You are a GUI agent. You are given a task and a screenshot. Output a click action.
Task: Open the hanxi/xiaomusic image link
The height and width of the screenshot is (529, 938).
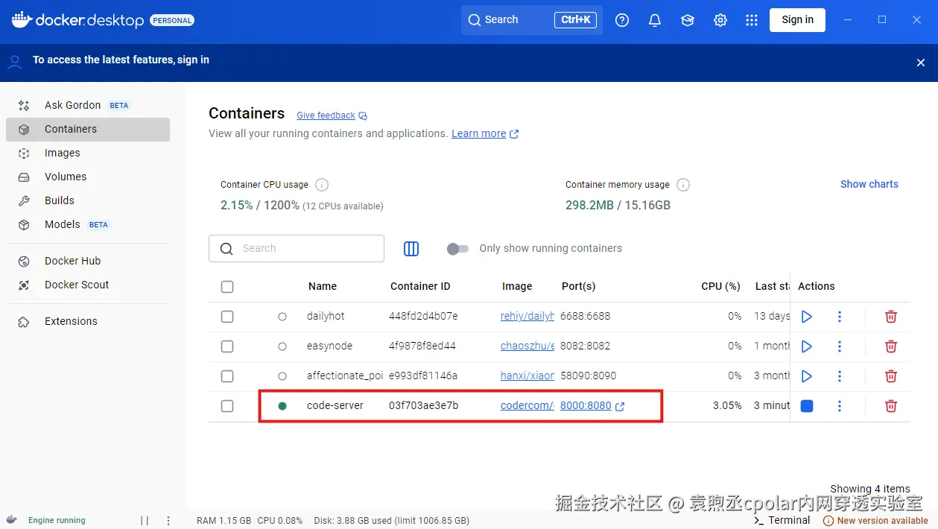click(x=527, y=376)
